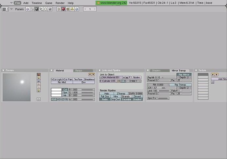Copy material settings with up arrow in Material panel
This screenshot has width=227, height=159.
[x=90, y=74]
